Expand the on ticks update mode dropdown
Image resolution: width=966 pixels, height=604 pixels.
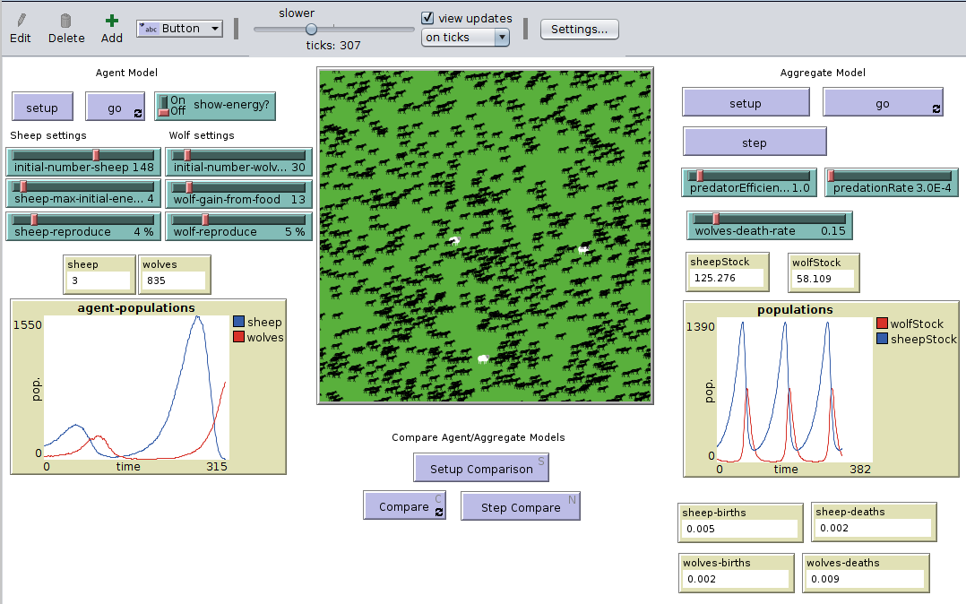(465, 38)
